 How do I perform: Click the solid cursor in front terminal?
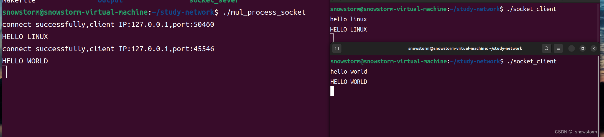pos(332,91)
